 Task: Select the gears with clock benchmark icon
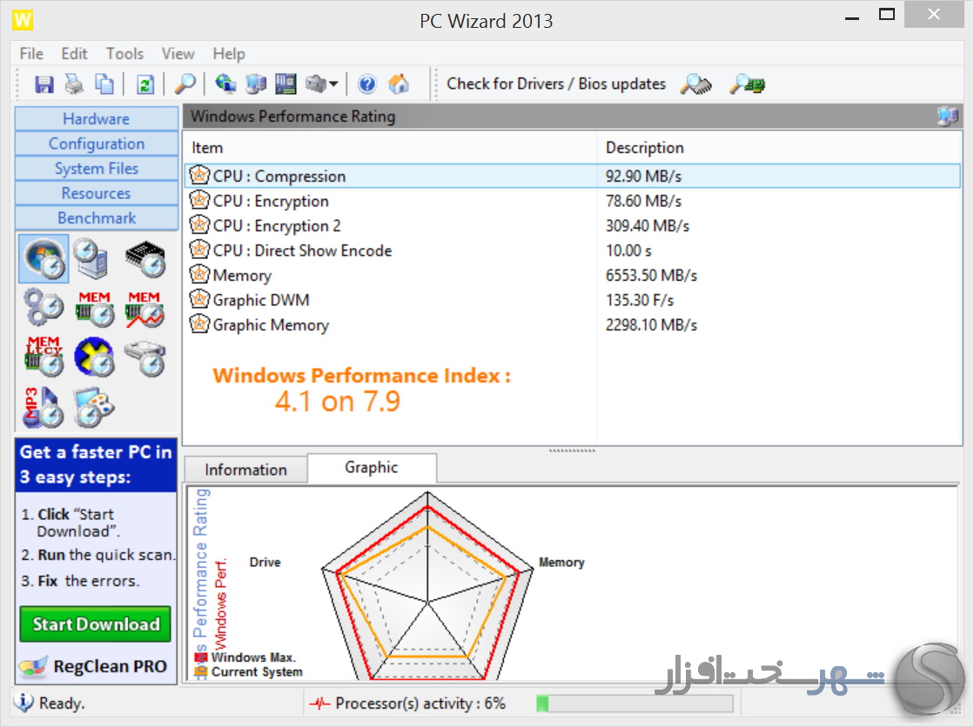click(x=44, y=308)
